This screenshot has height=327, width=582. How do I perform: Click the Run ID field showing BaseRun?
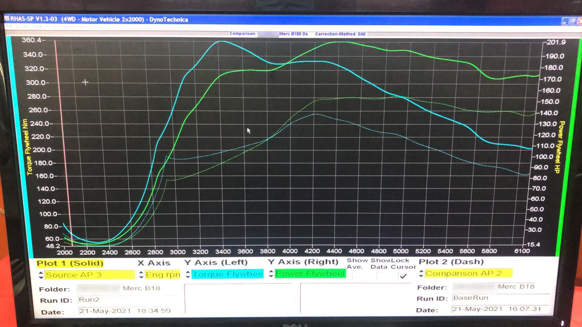(500, 298)
